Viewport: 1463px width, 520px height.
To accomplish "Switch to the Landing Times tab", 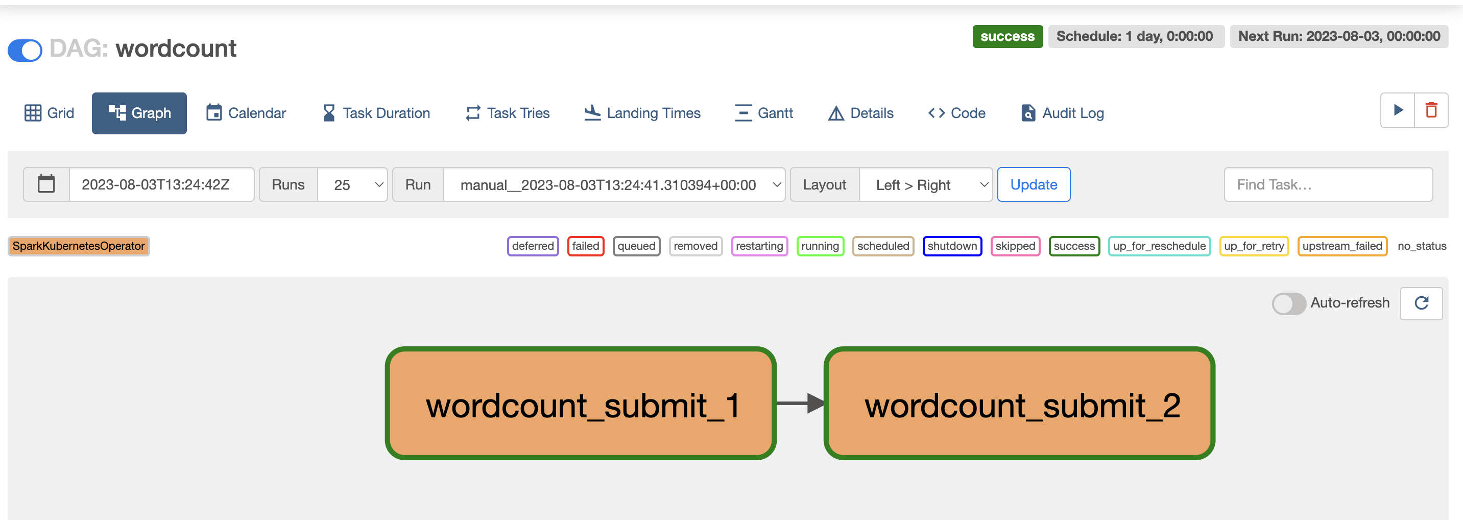I will tap(642, 113).
